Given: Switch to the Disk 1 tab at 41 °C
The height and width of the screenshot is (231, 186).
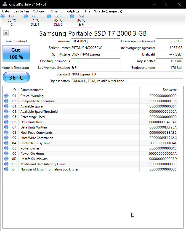Looking at the screenshot, I should point(35,20).
